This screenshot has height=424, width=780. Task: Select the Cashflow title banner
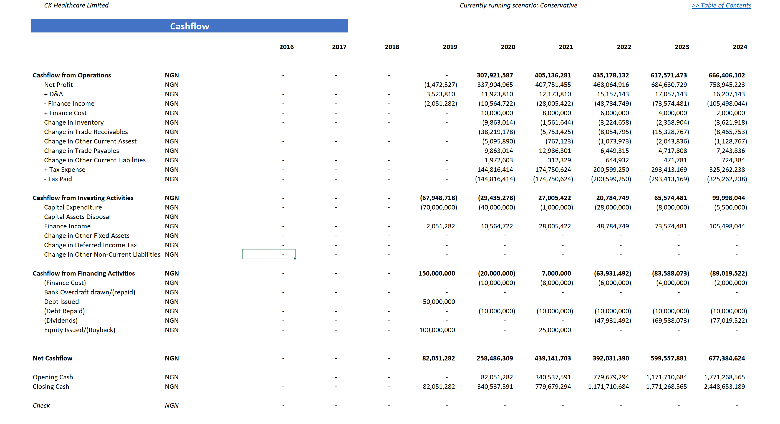[190, 26]
